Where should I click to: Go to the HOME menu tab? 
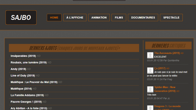pos(54,18)
